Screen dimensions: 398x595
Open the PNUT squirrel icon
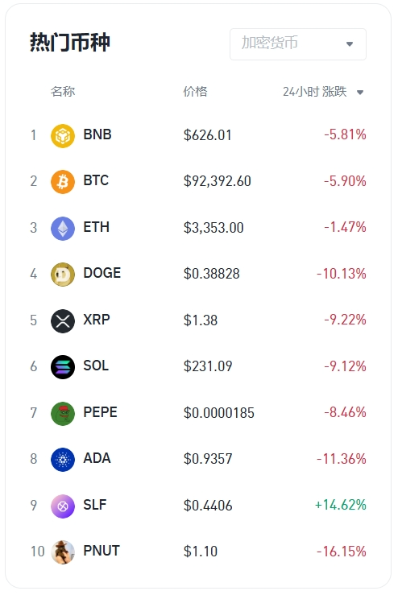(63, 552)
